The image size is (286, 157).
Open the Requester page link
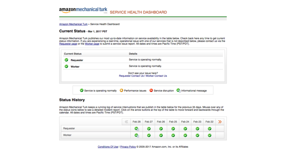[x=68, y=44]
